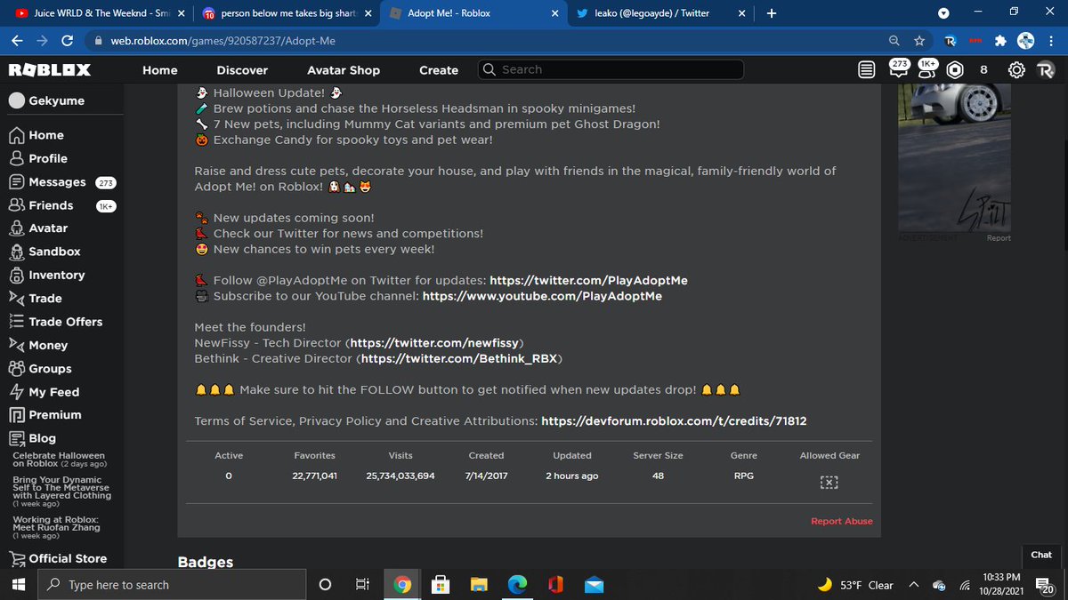The height and width of the screenshot is (600, 1068).
Task: Switch to leako Twitter tab
Action: 659,13
